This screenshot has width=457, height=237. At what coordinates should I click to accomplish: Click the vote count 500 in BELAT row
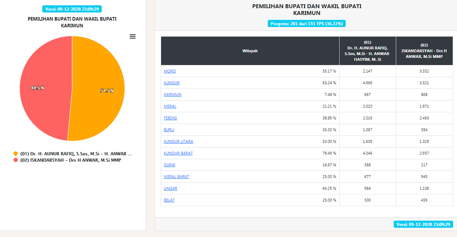tap(368, 200)
